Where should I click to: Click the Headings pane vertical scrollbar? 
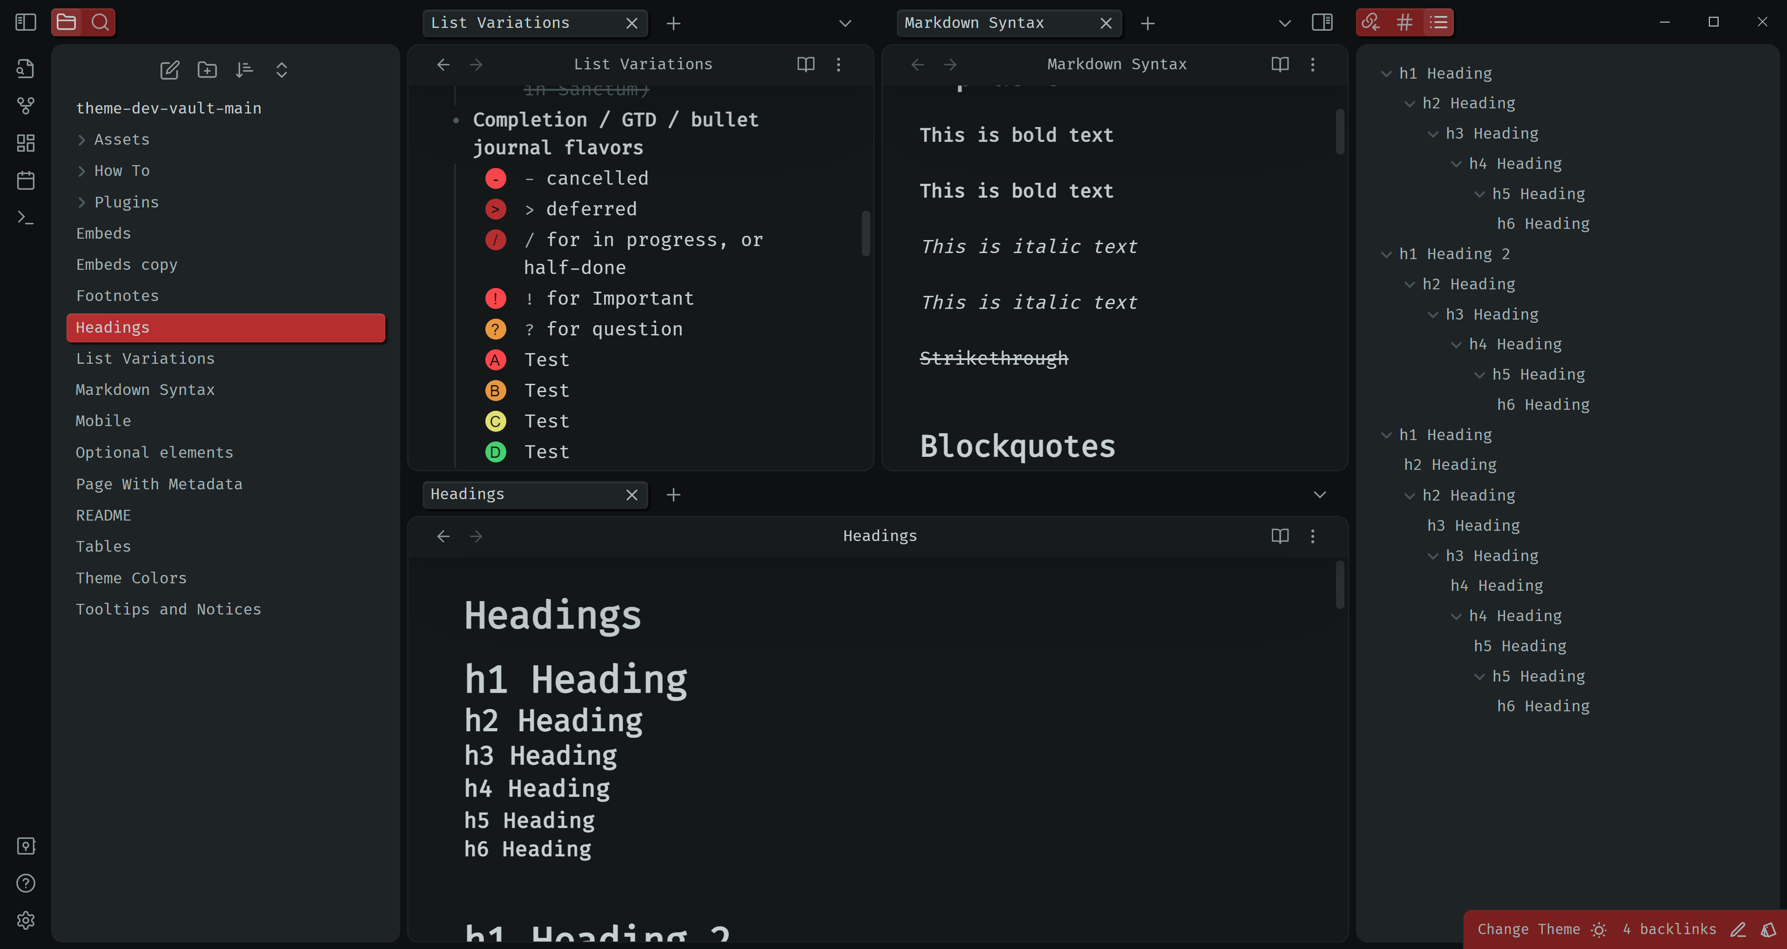1340,585
